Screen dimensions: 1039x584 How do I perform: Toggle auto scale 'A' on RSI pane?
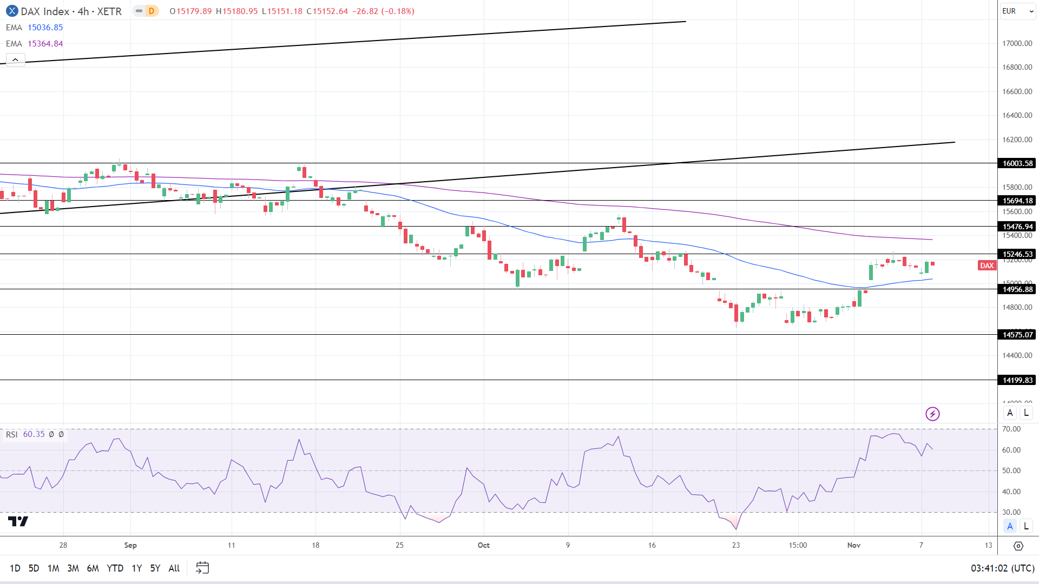pyautogui.click(x=1010, y=526)
